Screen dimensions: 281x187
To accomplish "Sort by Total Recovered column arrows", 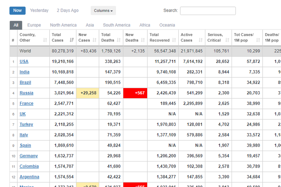I will tap(174, 40).
